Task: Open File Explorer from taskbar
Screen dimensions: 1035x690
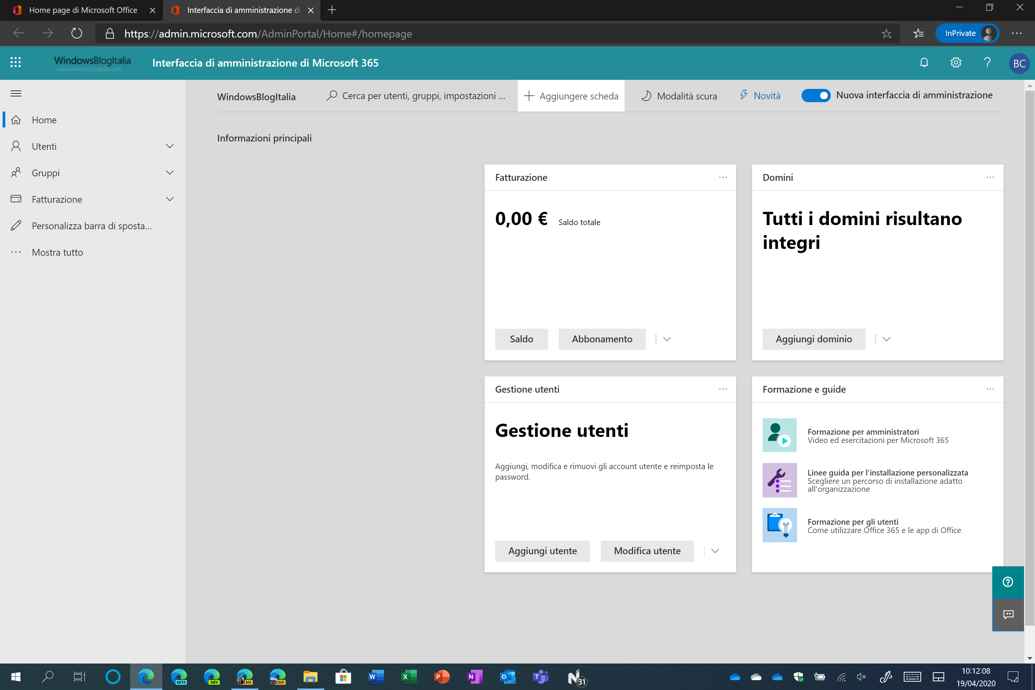Action: click(310, 676)
